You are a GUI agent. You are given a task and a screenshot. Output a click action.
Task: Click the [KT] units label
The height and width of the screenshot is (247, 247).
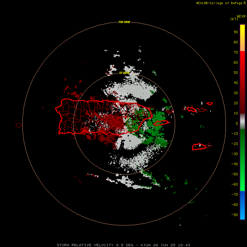click(x=234, y=19)
